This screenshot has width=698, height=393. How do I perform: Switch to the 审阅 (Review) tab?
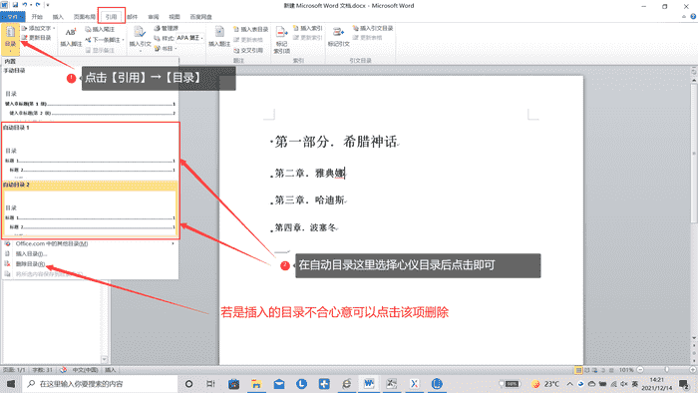154,17
